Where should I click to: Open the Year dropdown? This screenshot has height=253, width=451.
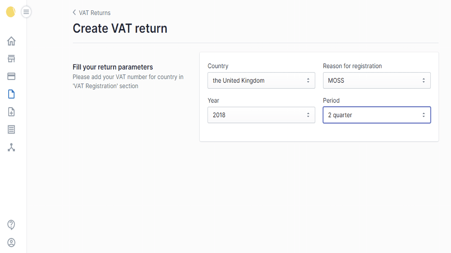tap(261, 115)
